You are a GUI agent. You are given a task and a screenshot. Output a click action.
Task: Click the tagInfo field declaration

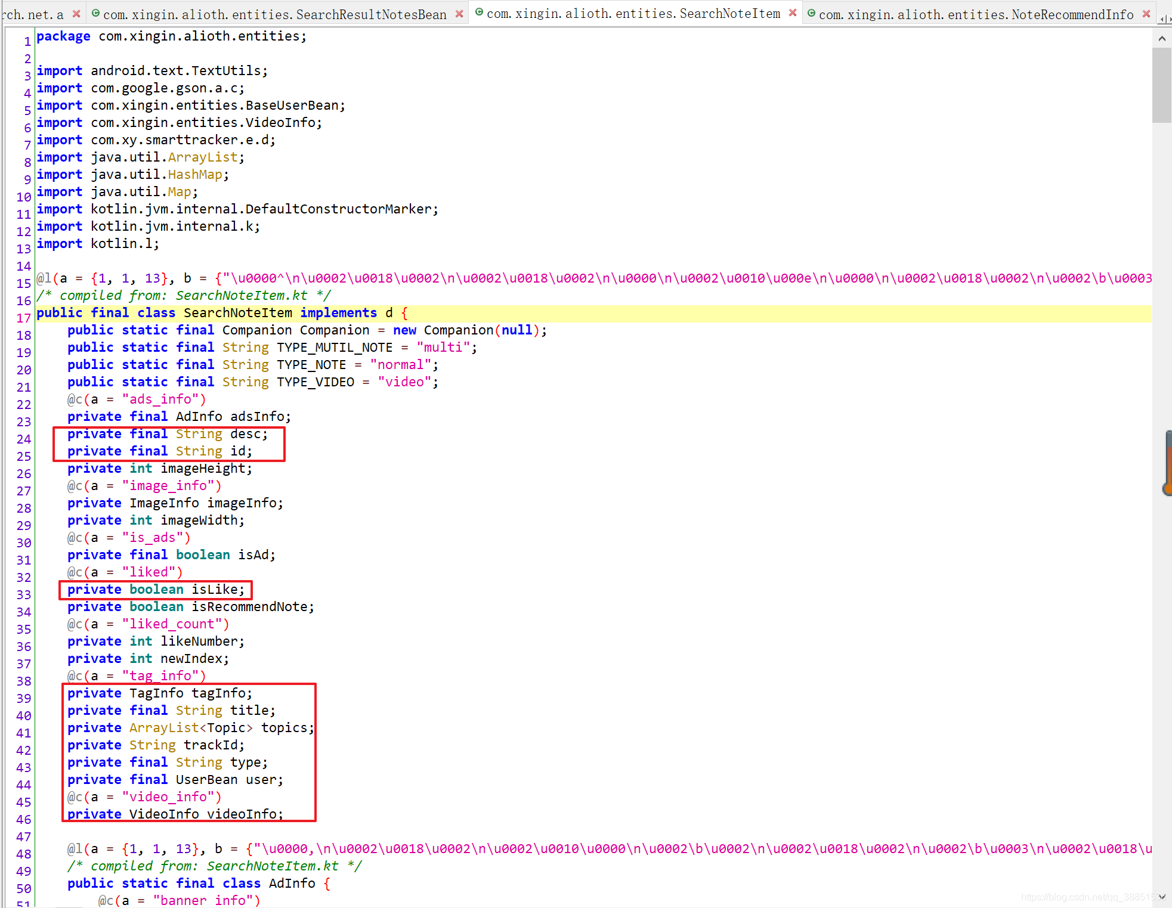(160, 693)
